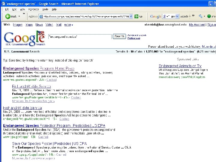The image size is (216, 162).
Task: Click the Google Toolbar search button
Action: point(184,16)
